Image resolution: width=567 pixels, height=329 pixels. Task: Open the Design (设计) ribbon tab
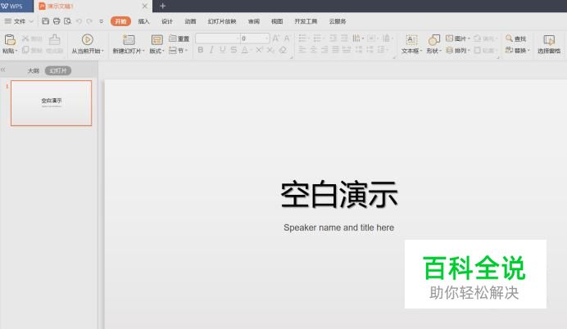tap(166, 21)
